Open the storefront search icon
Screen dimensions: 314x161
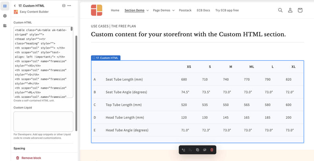[280, 10]
